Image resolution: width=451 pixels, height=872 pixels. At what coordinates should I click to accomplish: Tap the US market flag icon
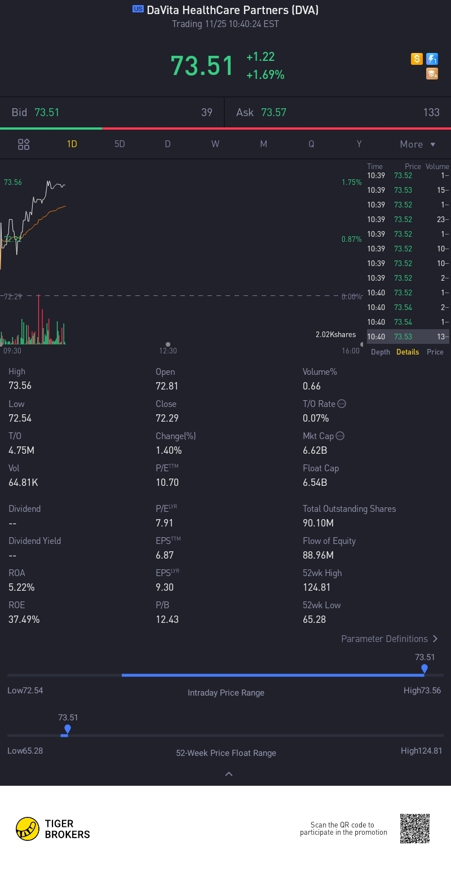coord(138,9)
